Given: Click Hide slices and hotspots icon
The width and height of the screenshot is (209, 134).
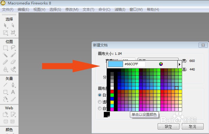Looking at the screenshot, I should coord(6,121).
